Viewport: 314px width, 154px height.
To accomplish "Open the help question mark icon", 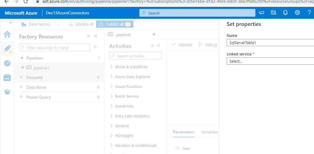I will pyautogui.click(x=309, y=13).
